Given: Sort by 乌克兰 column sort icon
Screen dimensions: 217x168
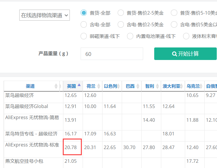Looking at the screenshot, I should (x=201, y=86).
